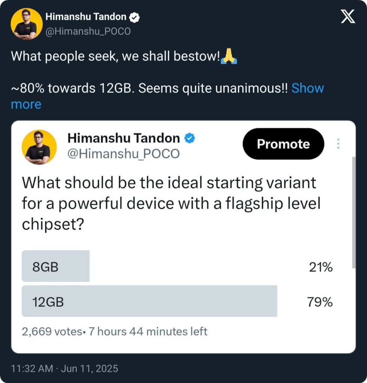367x383 pixels.
Task: Click the Himanshu Tandon name at top
Action: (86, 17)
